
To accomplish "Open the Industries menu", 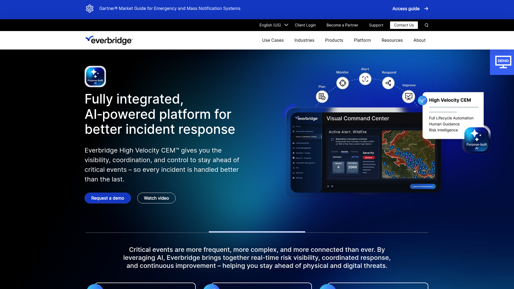I will (304, 40).
